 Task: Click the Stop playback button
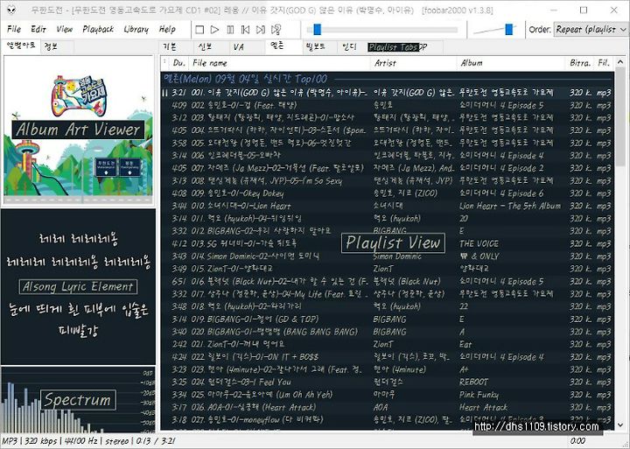coord(199,30)
